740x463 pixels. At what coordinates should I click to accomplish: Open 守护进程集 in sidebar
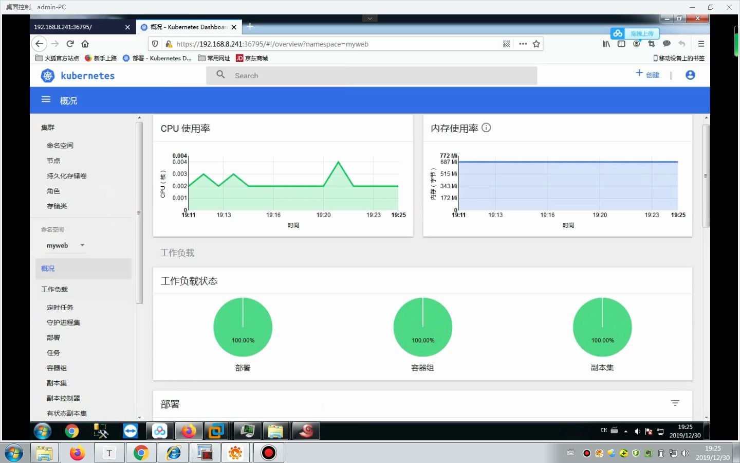pos(64,323)
